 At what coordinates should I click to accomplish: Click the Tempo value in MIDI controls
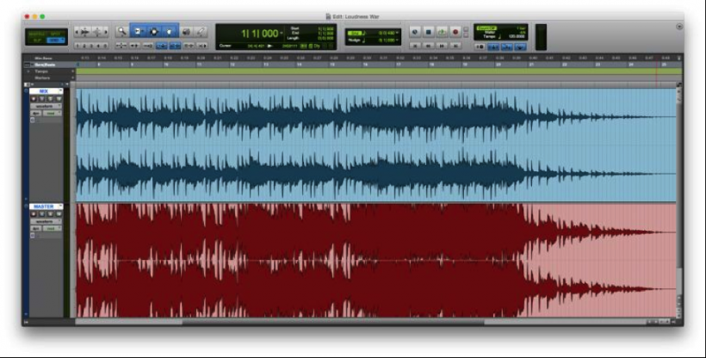click(x=517, y=36)
